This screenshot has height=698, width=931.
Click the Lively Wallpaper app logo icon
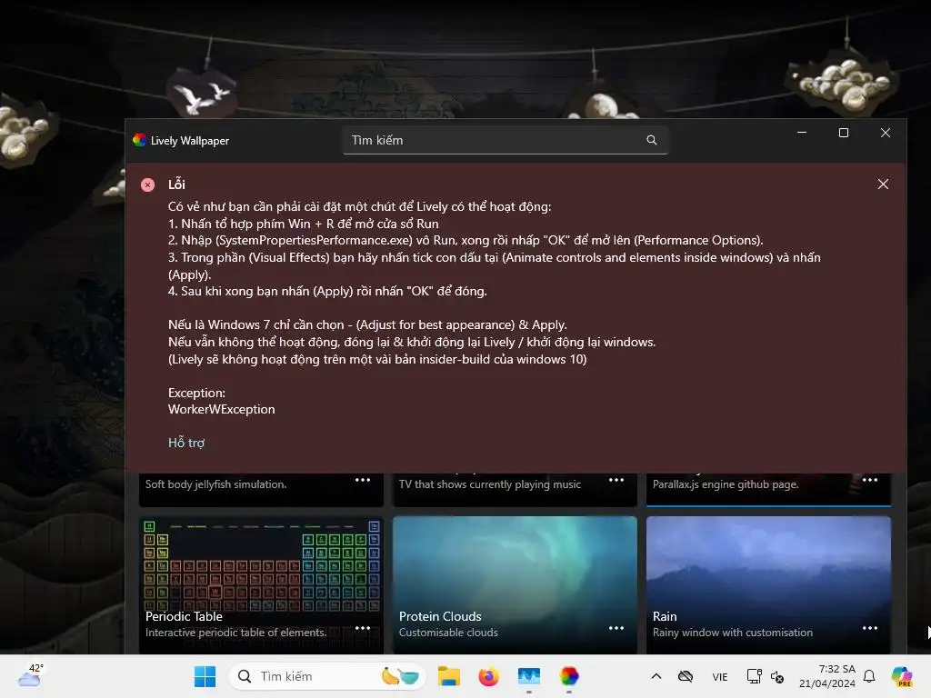point(139,140)
